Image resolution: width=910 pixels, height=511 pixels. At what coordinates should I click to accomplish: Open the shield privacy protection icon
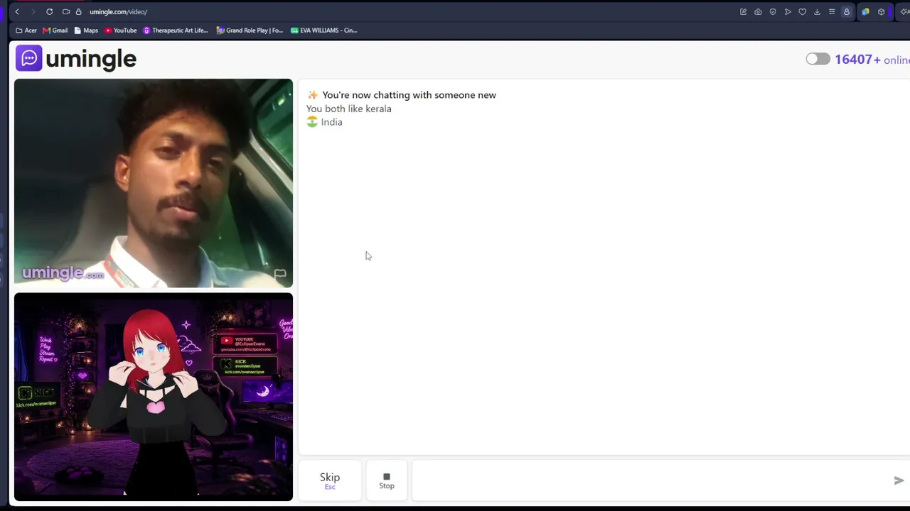[773, 11]
